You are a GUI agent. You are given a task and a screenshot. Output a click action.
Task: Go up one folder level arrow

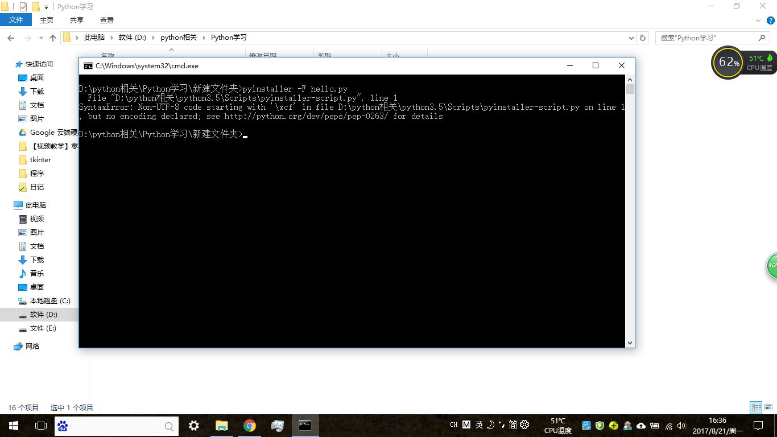pos(53,38)
